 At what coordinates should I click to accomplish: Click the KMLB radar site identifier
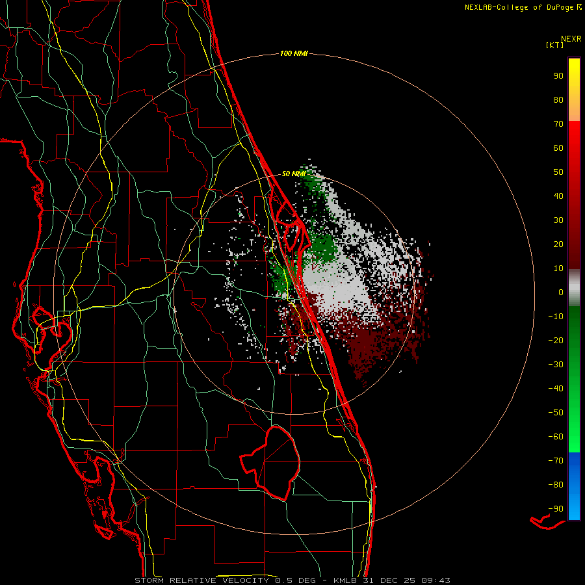click(344, 580)
